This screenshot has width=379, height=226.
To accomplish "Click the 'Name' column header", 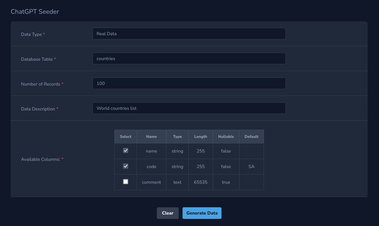I will (152, 136).
